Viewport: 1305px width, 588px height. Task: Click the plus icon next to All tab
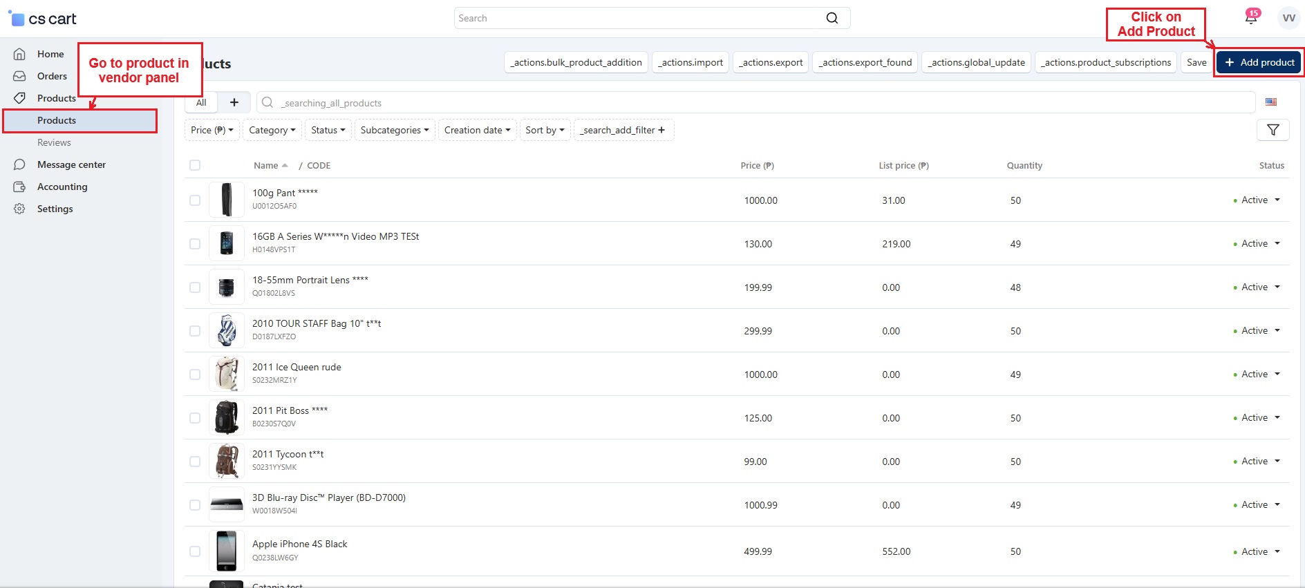click(234, 102)
